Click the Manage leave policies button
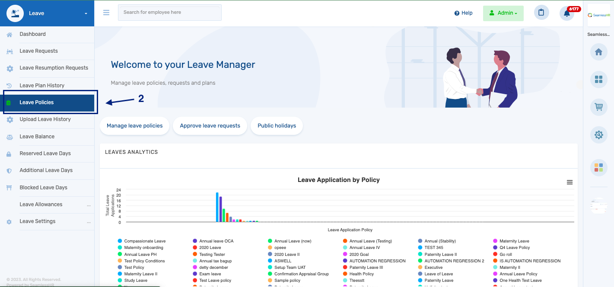Screen dimensions: 614x287 (x=135, y=126)
